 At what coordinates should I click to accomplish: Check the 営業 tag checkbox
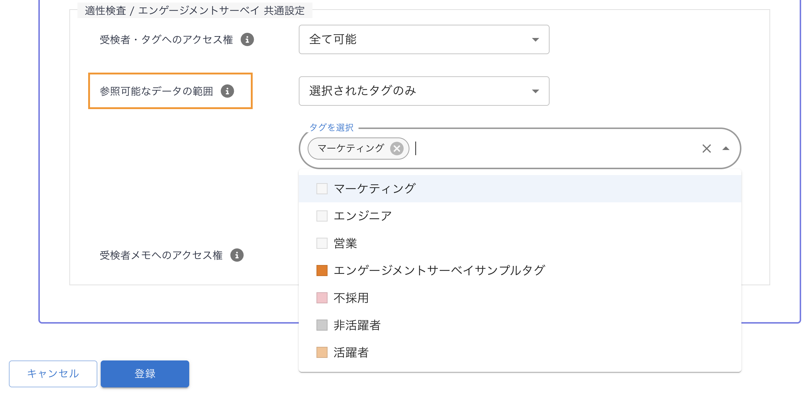(322, 243)
